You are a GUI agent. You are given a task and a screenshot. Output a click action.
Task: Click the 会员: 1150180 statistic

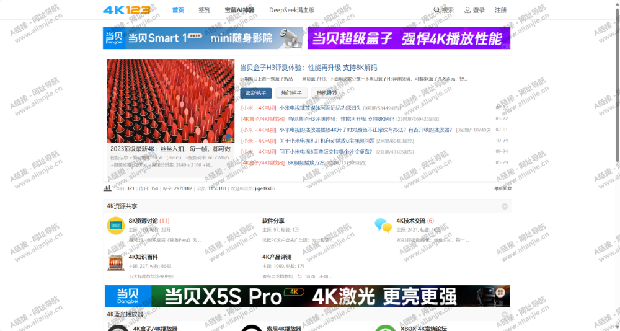(x=211, y=188)
